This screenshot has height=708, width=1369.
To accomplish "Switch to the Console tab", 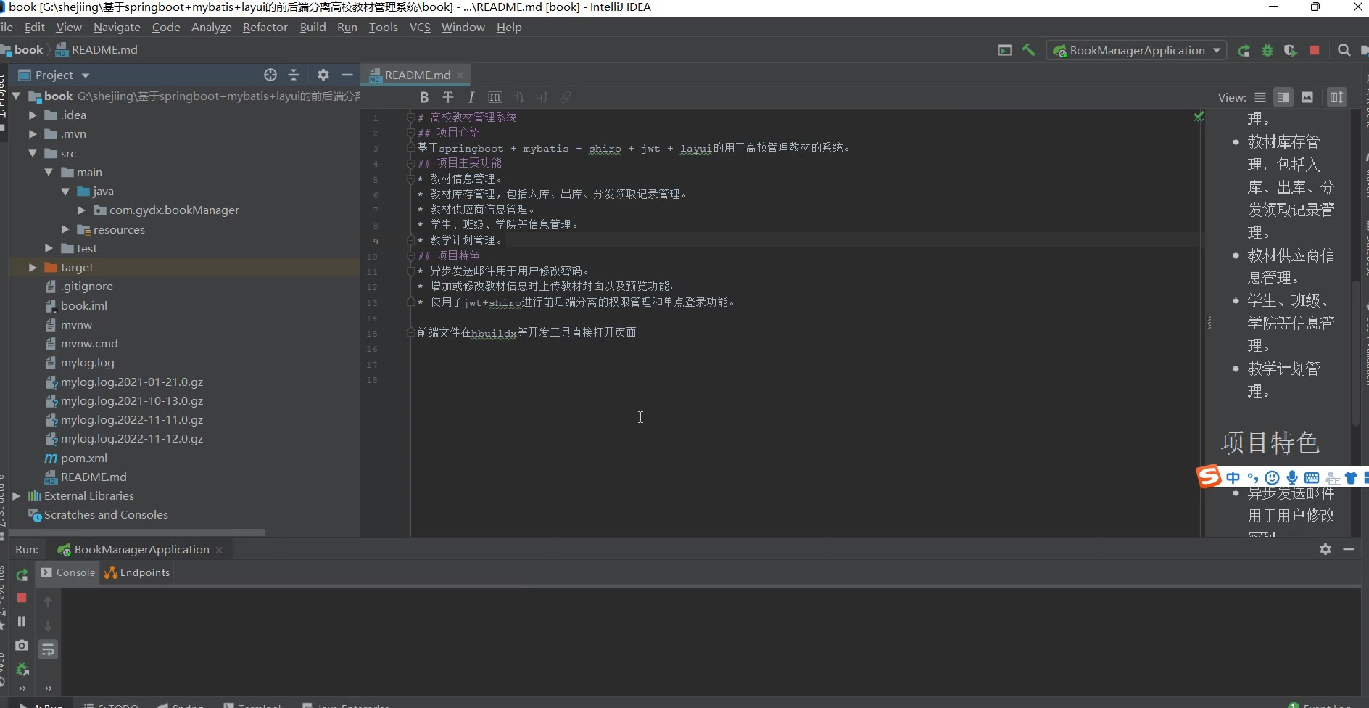I will 68,572.
